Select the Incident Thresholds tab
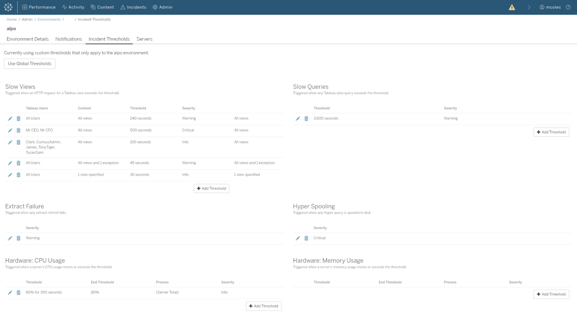577x328 pixels. coord(109,39)
